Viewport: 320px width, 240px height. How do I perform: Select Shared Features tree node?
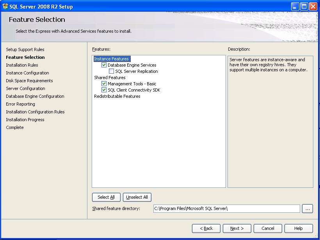point(110,78)
